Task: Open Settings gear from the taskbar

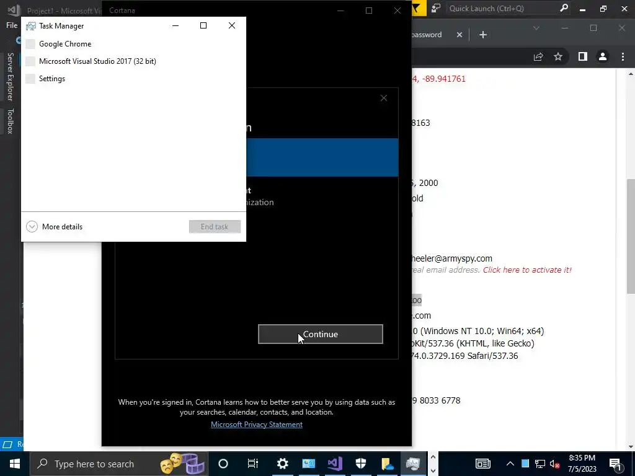Action: [x=282, y=464]
